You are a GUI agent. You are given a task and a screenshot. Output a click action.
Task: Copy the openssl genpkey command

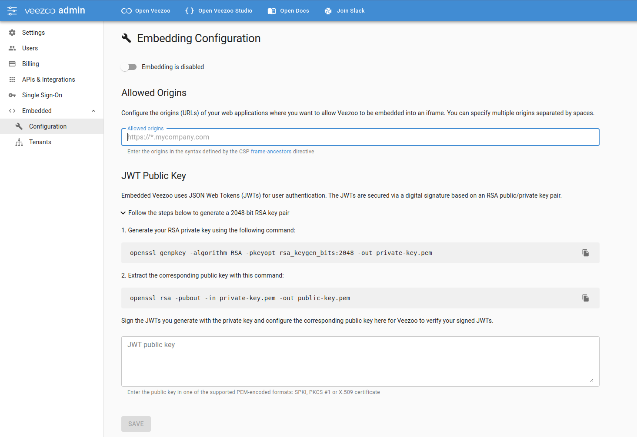(x=586, y=253)
